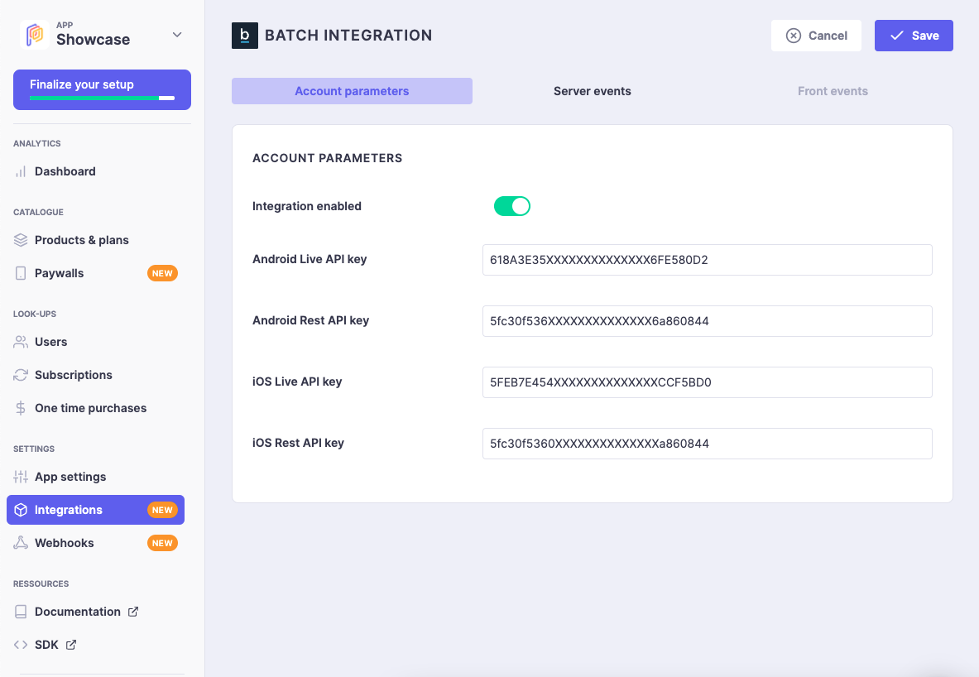Disable the Integration enabled toggle
This screenshot has width=979, height=677.
tap(512, 206)
